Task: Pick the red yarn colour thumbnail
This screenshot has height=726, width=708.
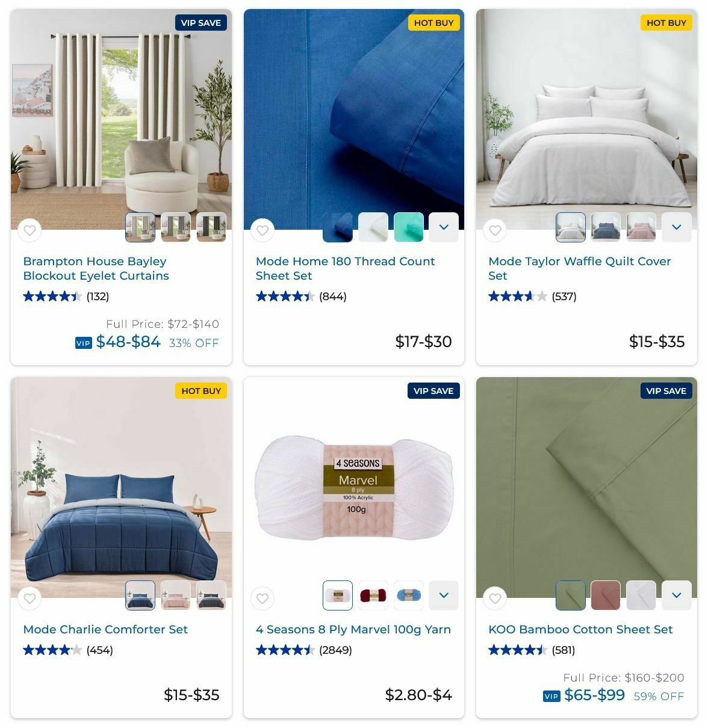Action: 373,595
